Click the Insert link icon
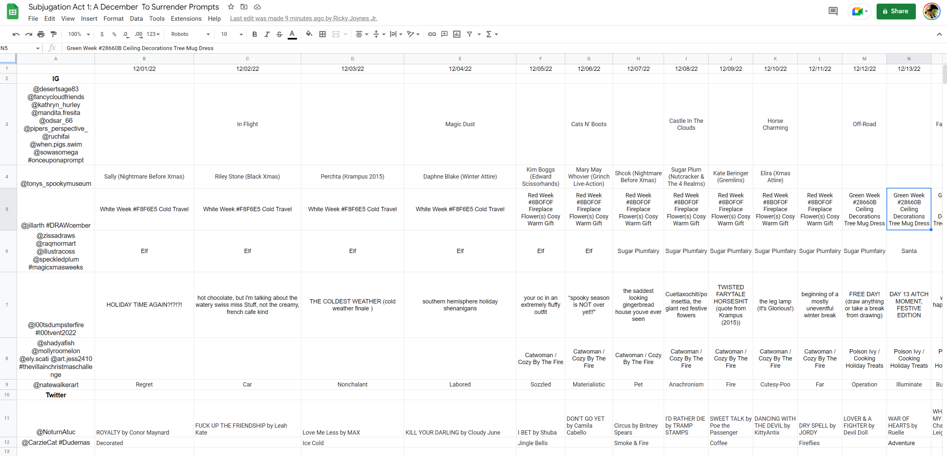947x456 pixels. (x=432, y=34)
